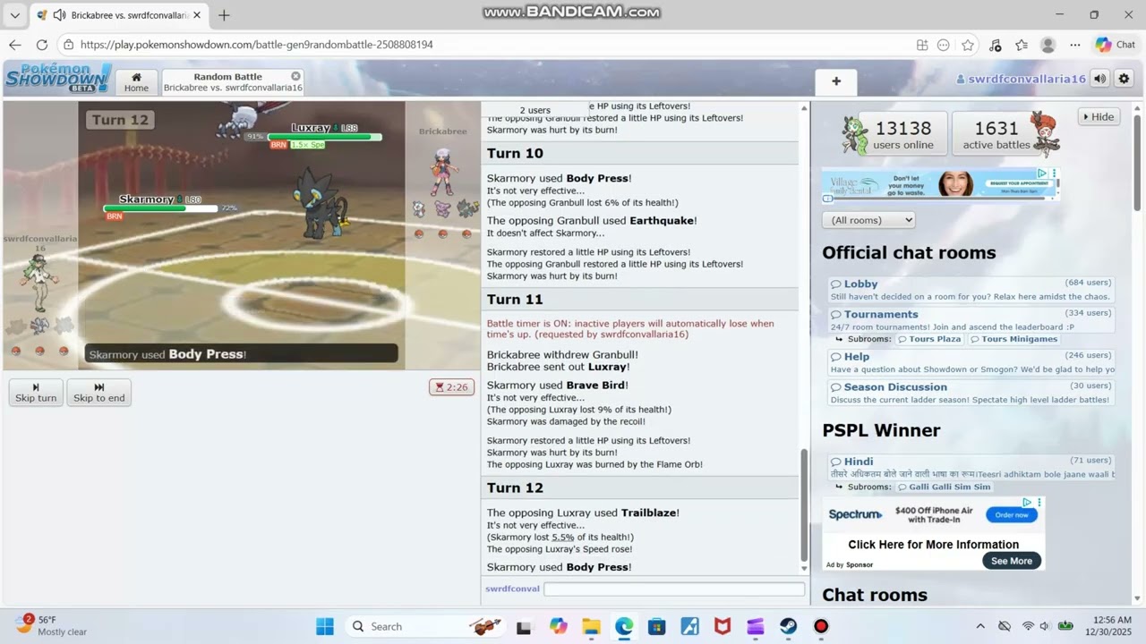This screenshot has height=644, width=1146.
Task: Skip turn in the battle replay
Action: tap(36, 393)
